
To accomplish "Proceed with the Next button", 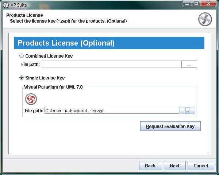I will pyautogui.click(x=174, y=166).
